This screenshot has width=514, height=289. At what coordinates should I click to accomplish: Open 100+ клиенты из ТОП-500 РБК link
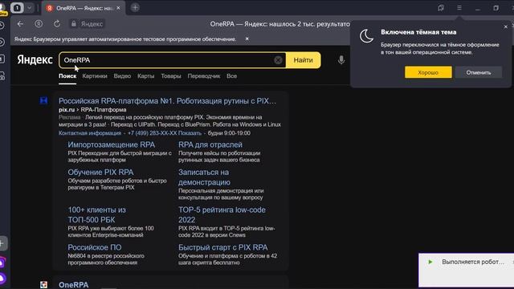96,214
